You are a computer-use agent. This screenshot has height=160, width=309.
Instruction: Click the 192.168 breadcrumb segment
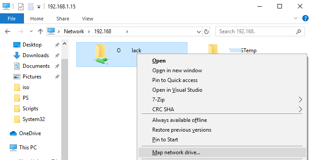click(103, 31)
